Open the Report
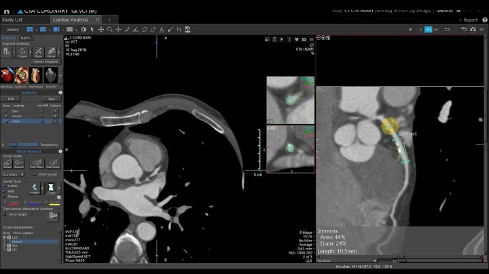Image resolution: width=489 pixels, height=274 pixels. tap(468, 20)
